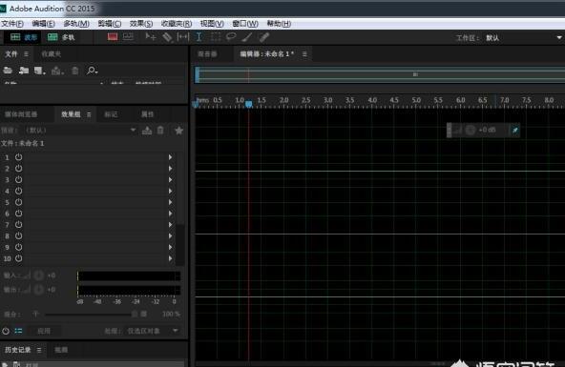The height and width of the screenshot is (367, 565).
Task: Toggle power for effect slot 2
Action: (x=19, y=169)
